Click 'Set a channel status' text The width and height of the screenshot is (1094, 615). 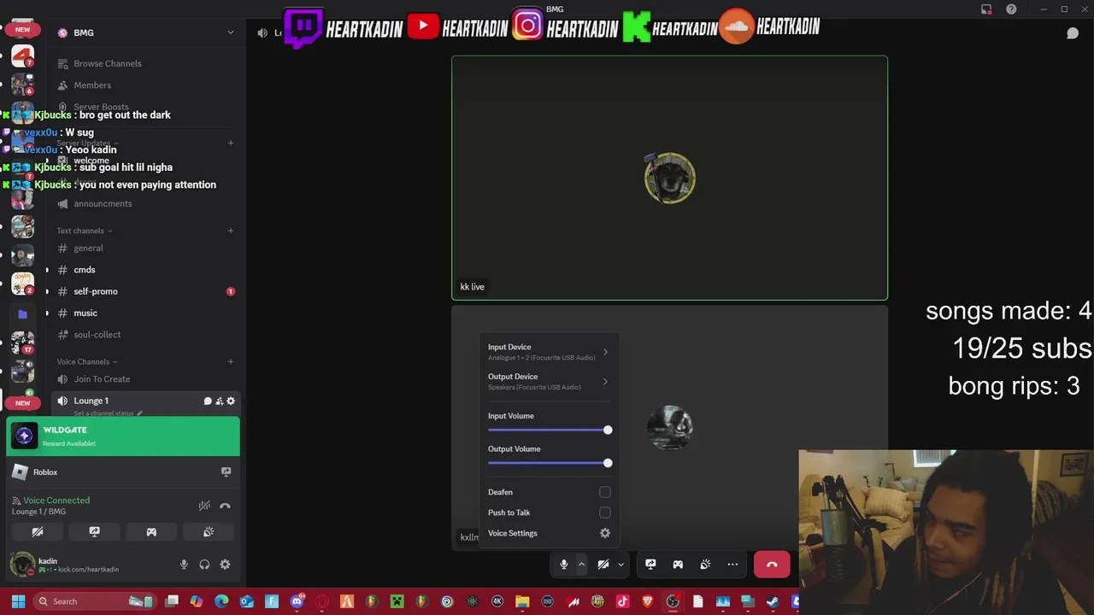pos(104,413)
